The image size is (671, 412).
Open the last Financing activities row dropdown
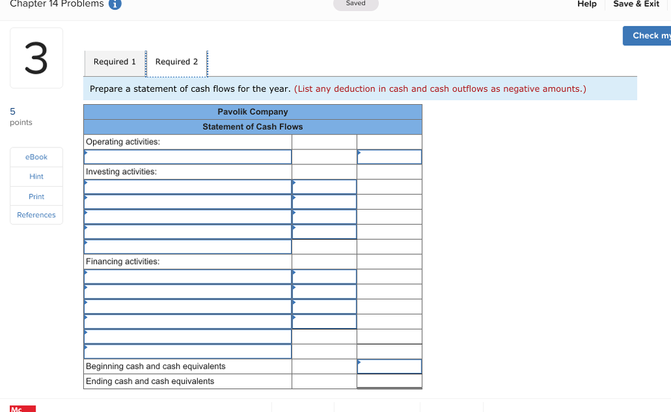[x=187, y=351]
